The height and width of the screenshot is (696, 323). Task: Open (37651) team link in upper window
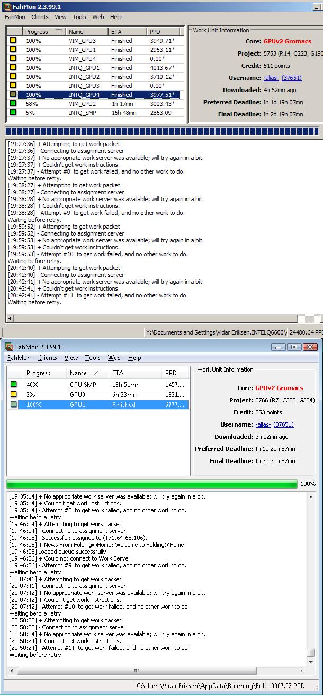point(292,78)
